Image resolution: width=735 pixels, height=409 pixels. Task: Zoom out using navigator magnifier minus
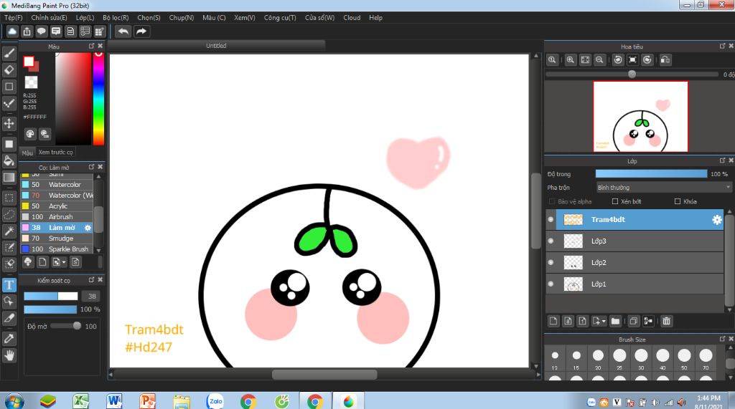pos(599,60)
